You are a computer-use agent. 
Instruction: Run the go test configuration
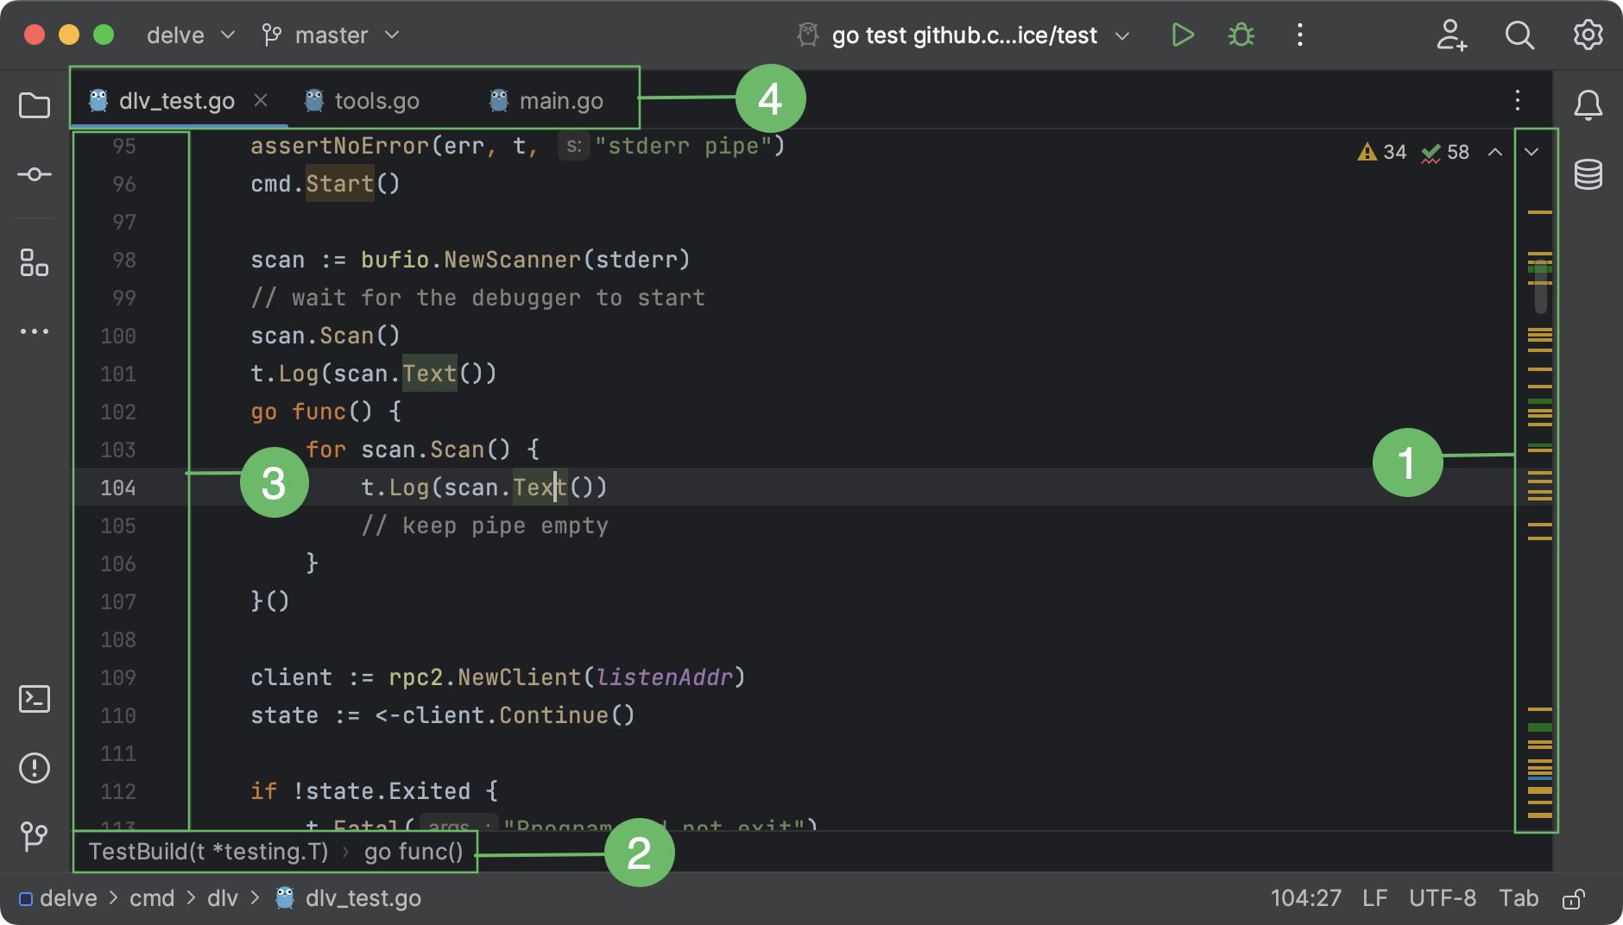click(1183, 35)
